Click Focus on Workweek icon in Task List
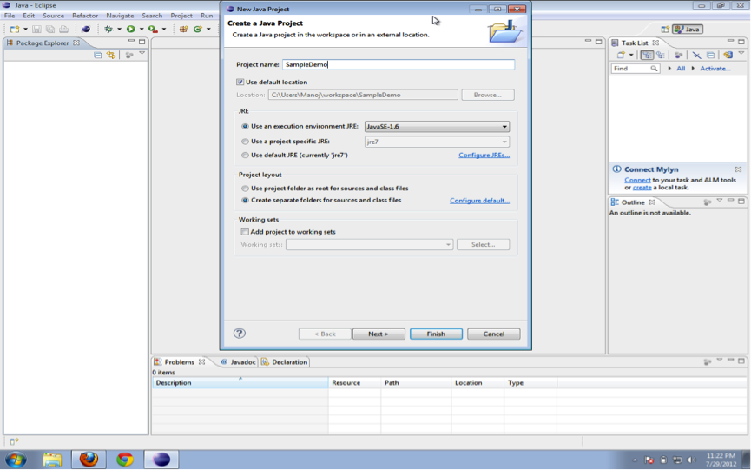Viewport: 751px width, 470px height. click(x=678, y=55)
